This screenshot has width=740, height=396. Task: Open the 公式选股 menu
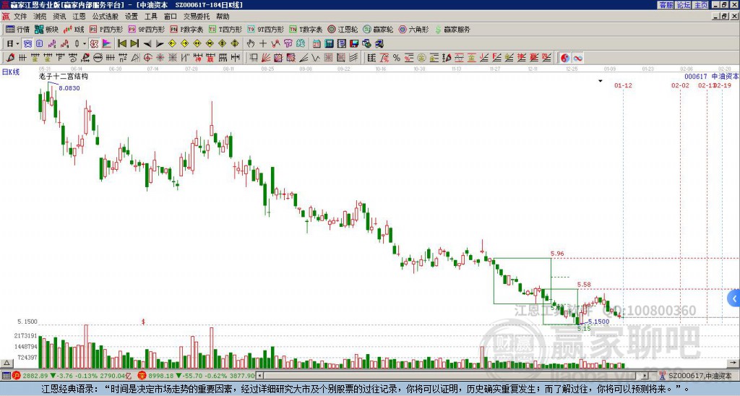104,16
